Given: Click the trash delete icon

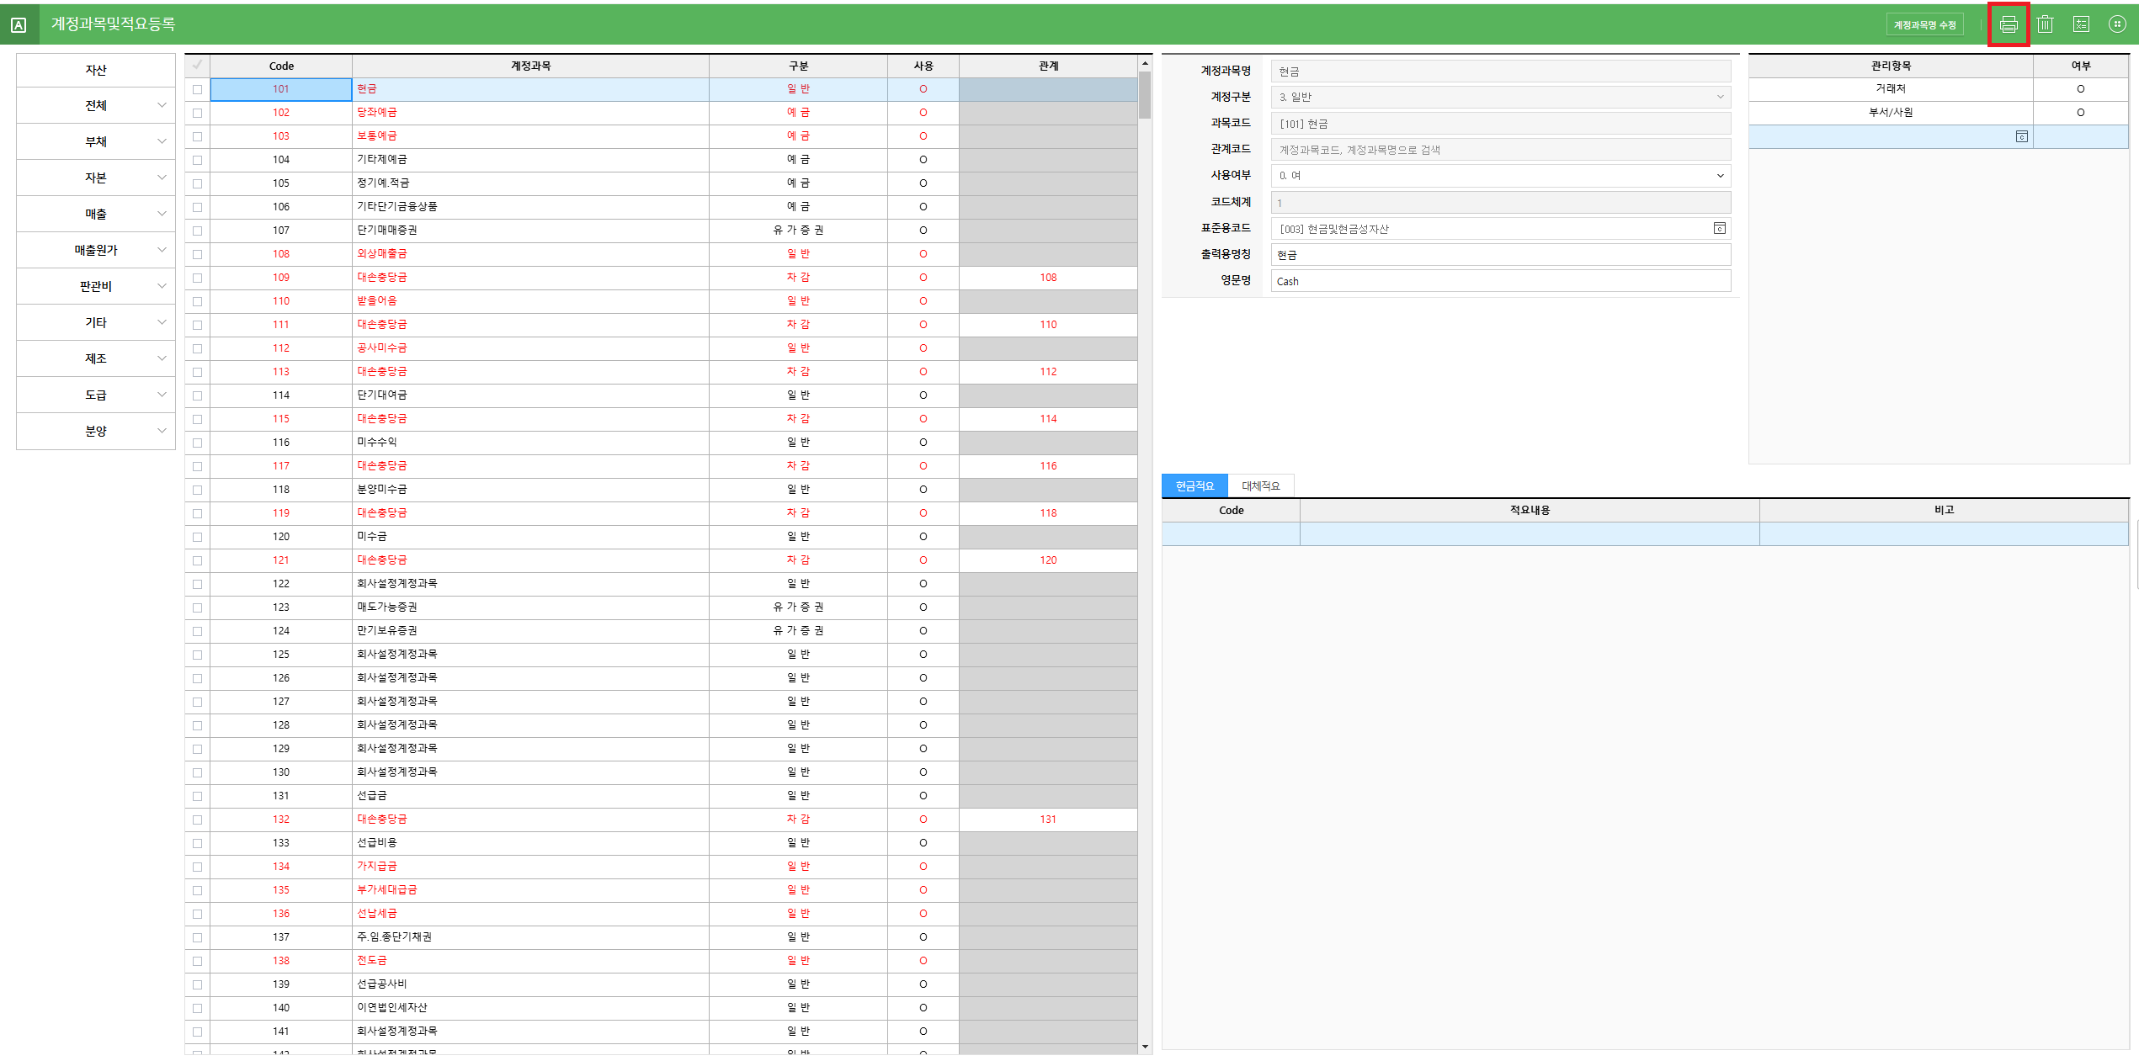Looking at the screenshot, I should click(2045, 24).
